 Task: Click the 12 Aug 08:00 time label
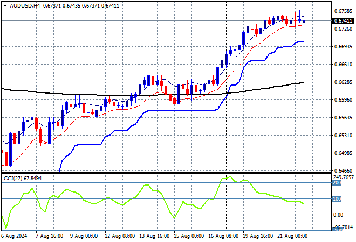pos(120,236)
